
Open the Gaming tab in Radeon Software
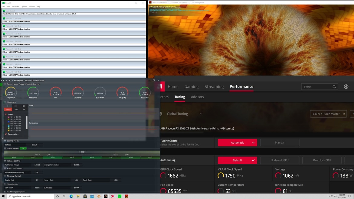[192, 86]
